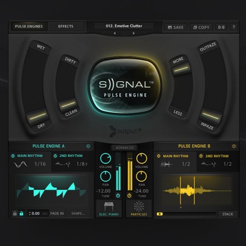Change Engine A Main Rhythm rate 1/16
This screenshot has height=246, width=246.
pyautogui.click(x=40, y=164)
